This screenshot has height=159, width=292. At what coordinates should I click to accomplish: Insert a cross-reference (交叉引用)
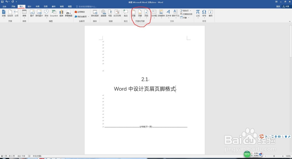coord(117,13)
